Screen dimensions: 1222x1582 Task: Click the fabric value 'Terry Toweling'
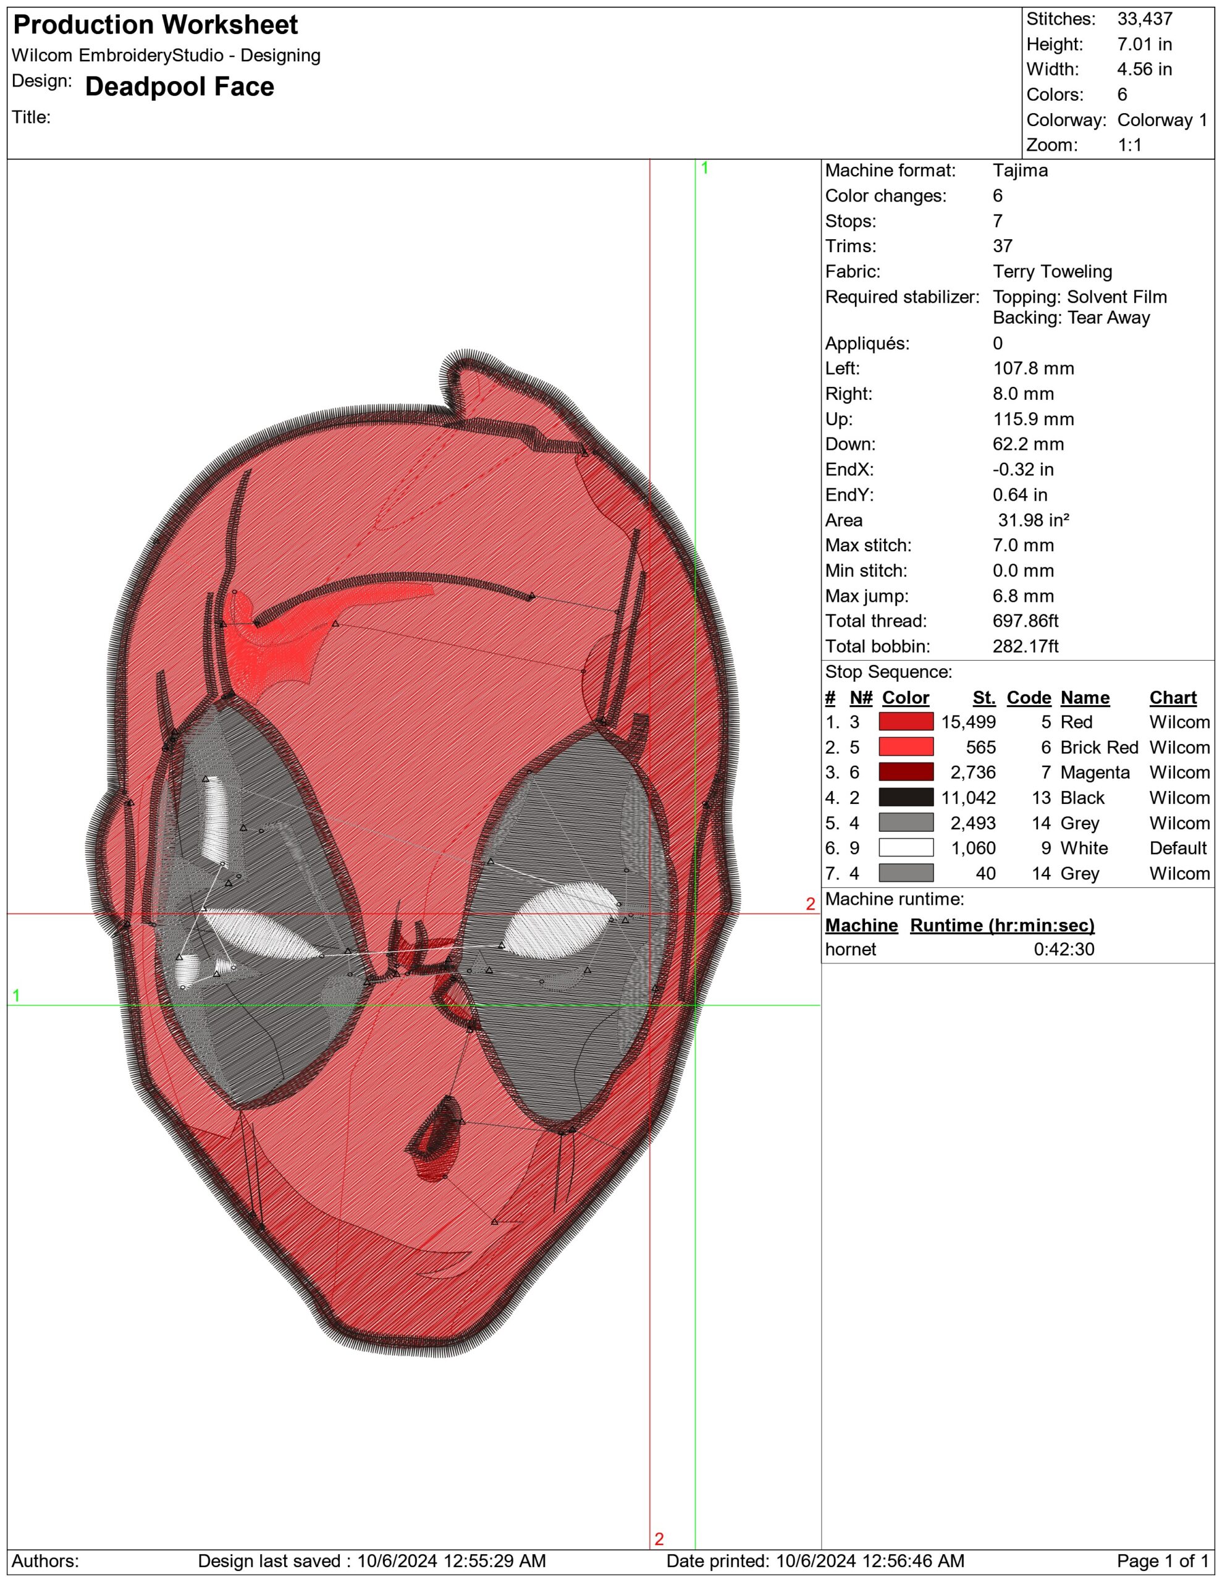click(1051, 272)
